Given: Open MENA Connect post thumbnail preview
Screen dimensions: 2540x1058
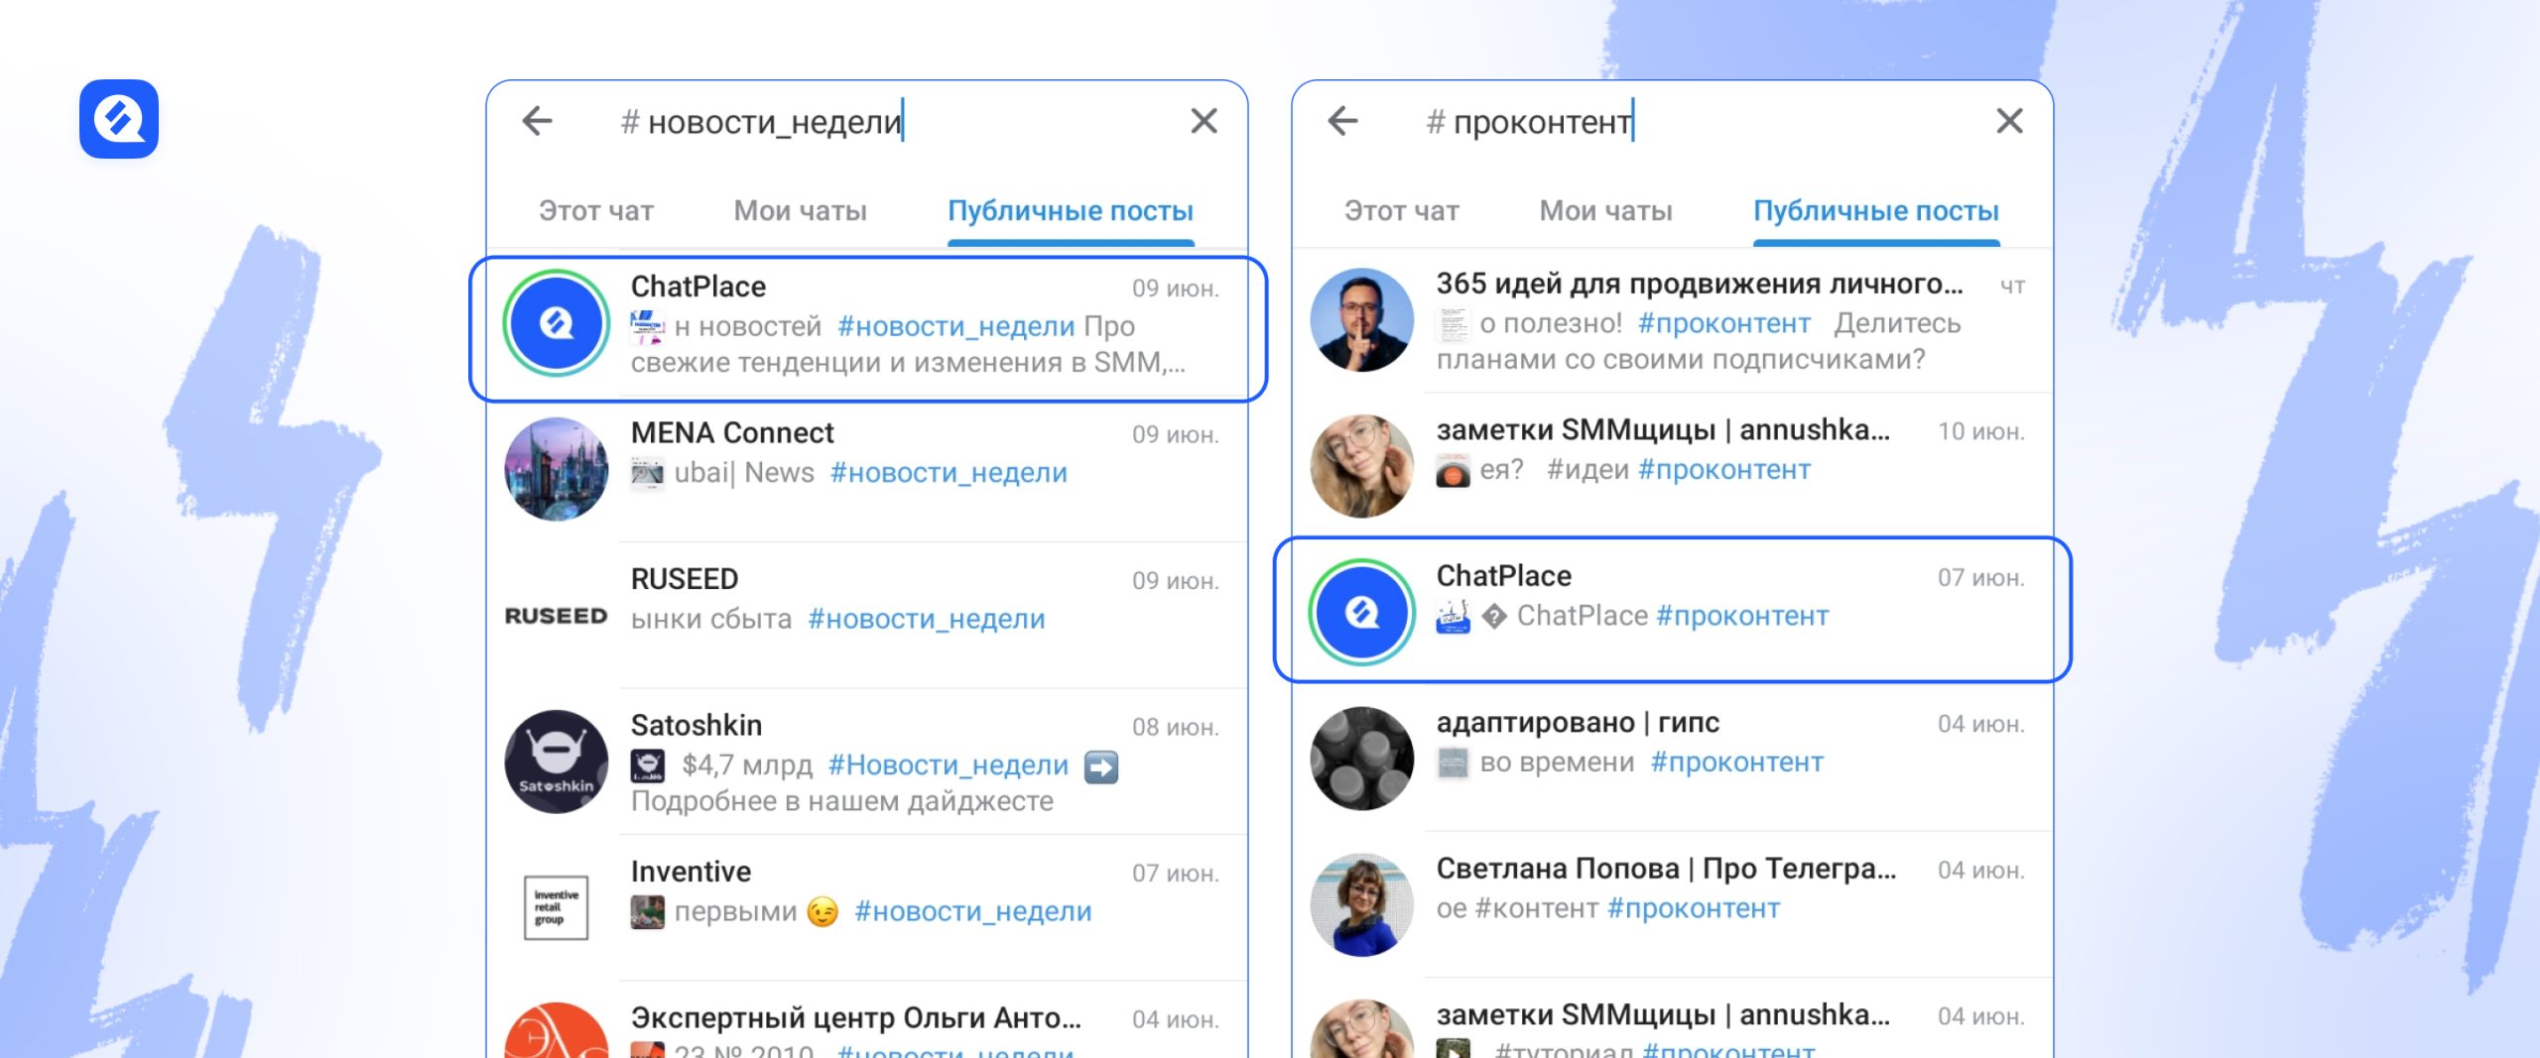Looking at the screenshot, I should pos(648,473).
